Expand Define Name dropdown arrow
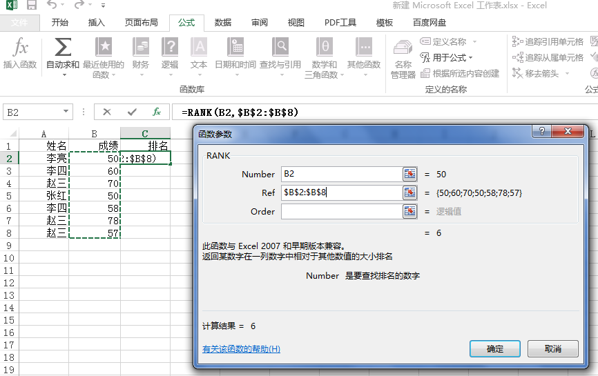 (474, 41)
